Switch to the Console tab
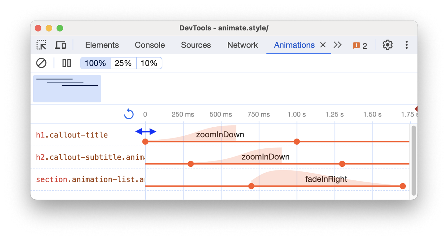448x240 pixels. click(150, 45)
